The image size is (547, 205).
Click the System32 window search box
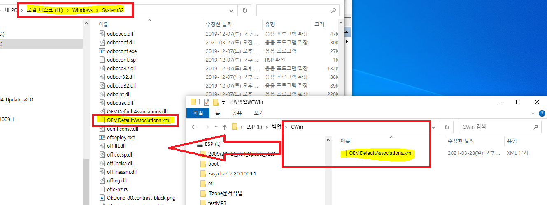(298, 10)
